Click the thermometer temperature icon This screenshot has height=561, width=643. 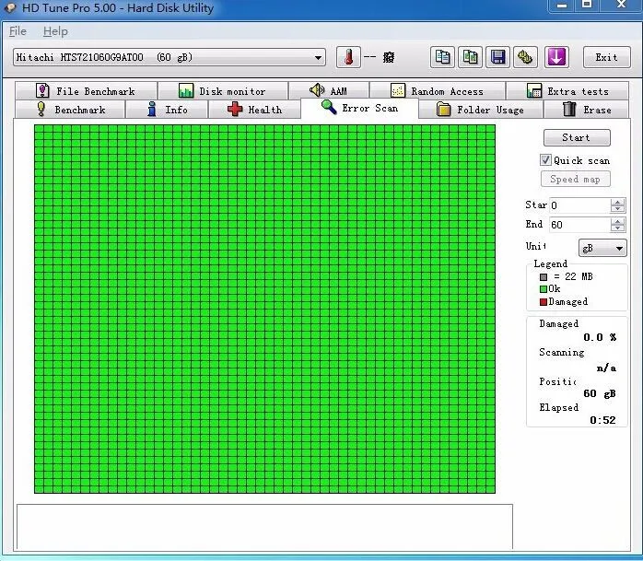click(x=348, y=57)
